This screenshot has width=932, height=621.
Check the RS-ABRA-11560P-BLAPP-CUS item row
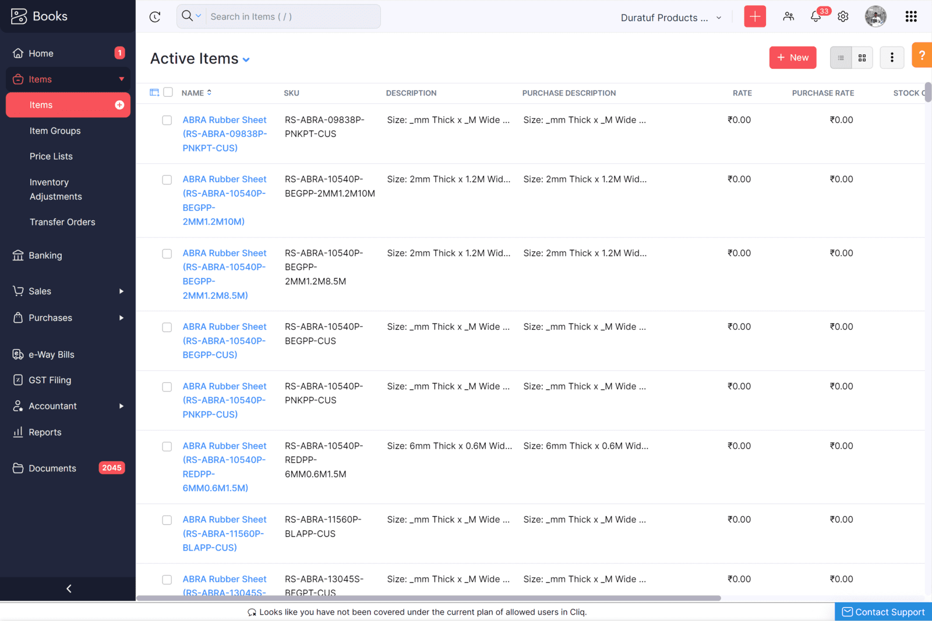[167, 520]
